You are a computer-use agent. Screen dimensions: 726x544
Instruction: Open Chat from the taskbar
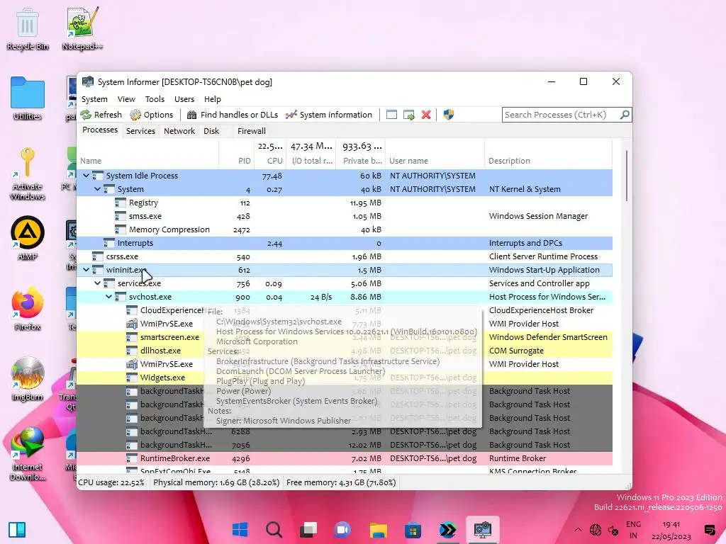(343, 530)
